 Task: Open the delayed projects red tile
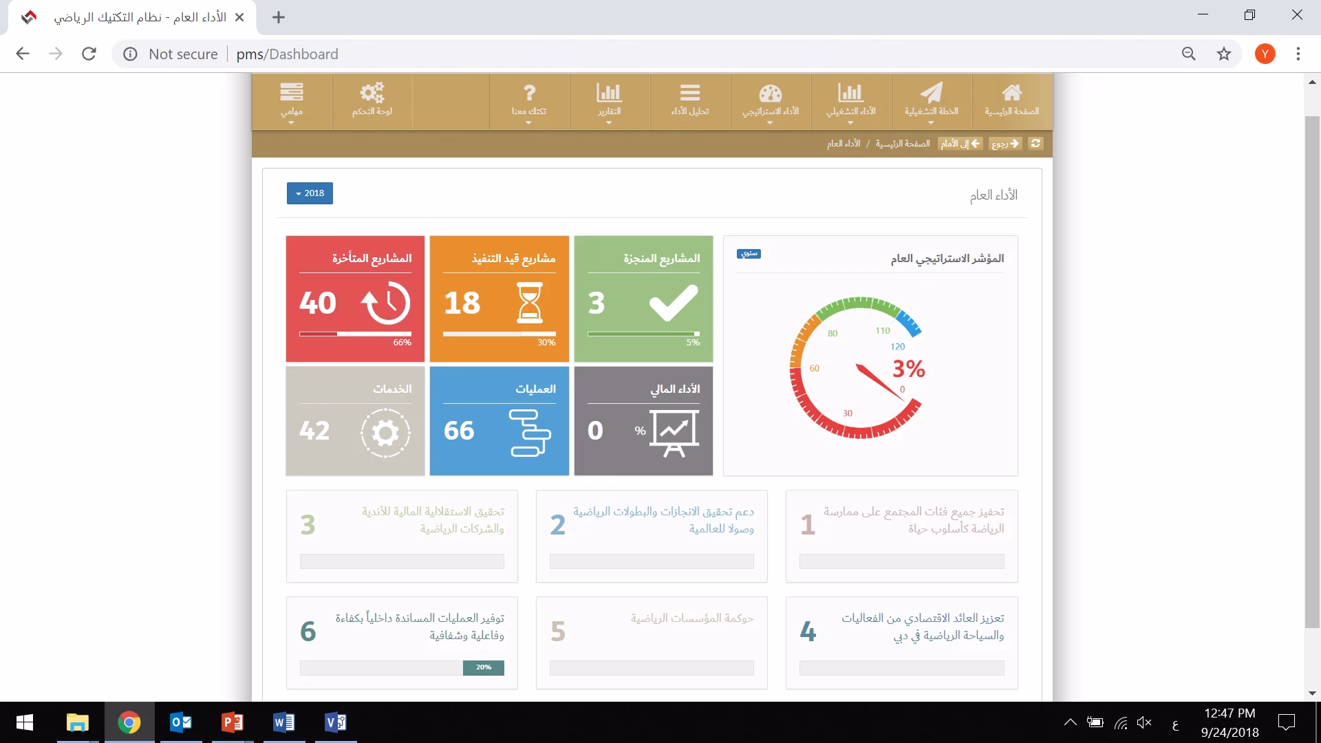point(355,299)
